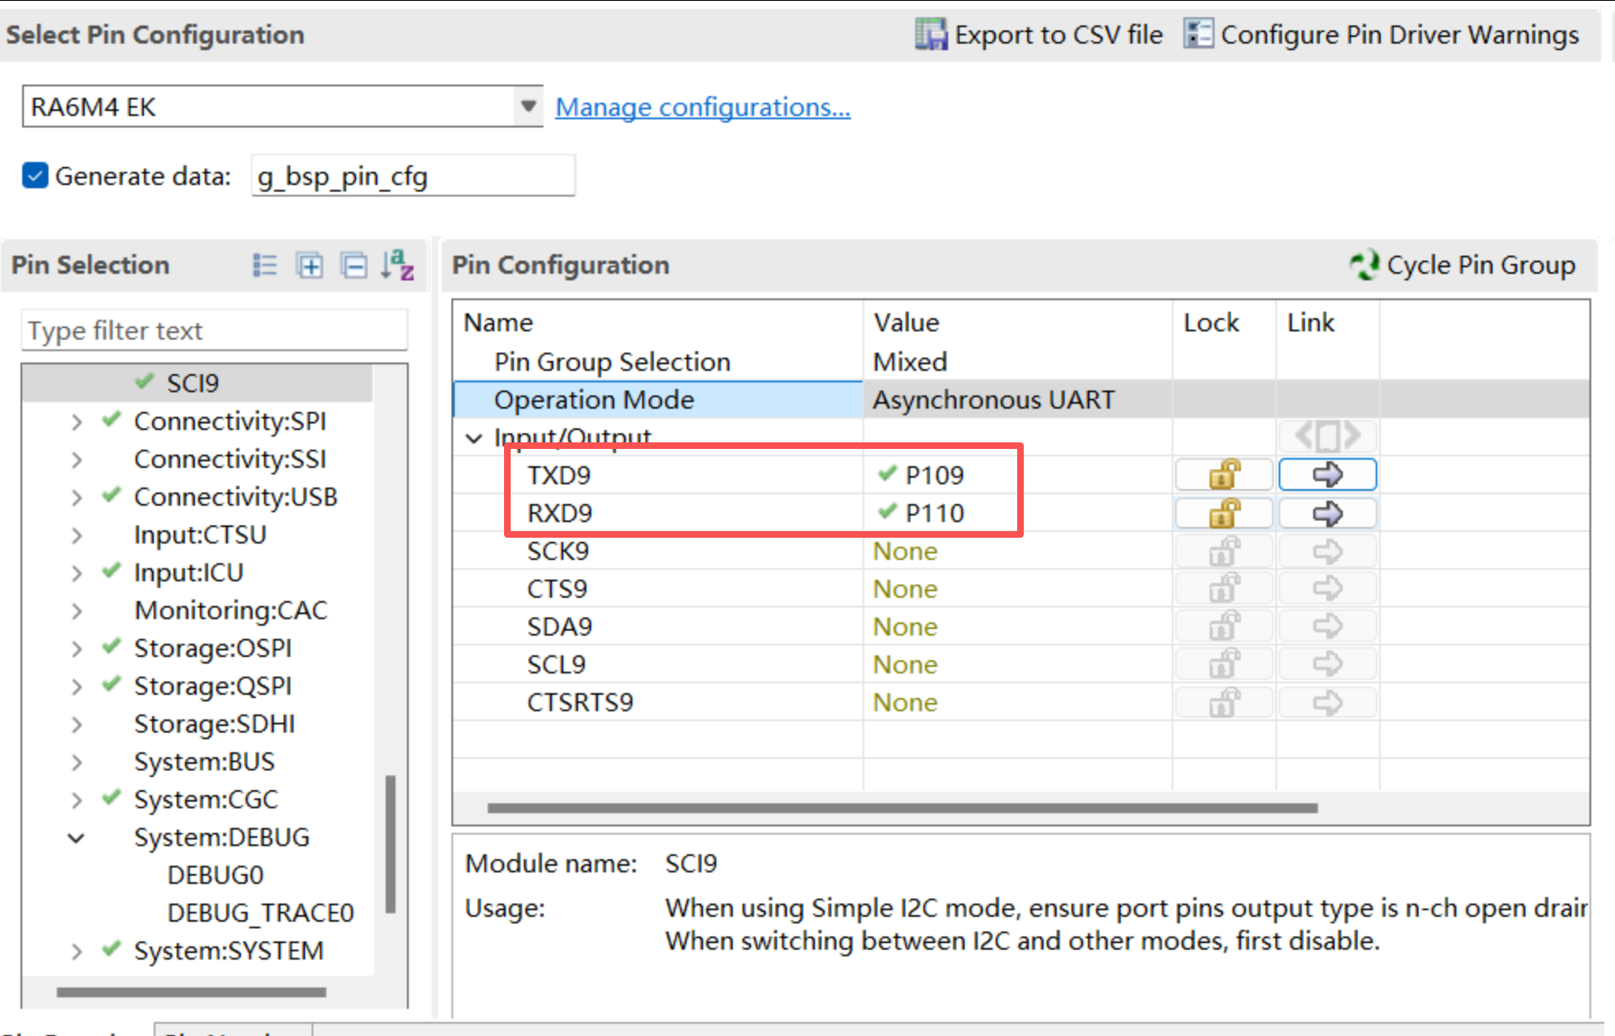Click Pin Configuration horizontal scrollbar
Image resolution: width=1615 pixels, height=1036 pixels.
tap(902, 808)
